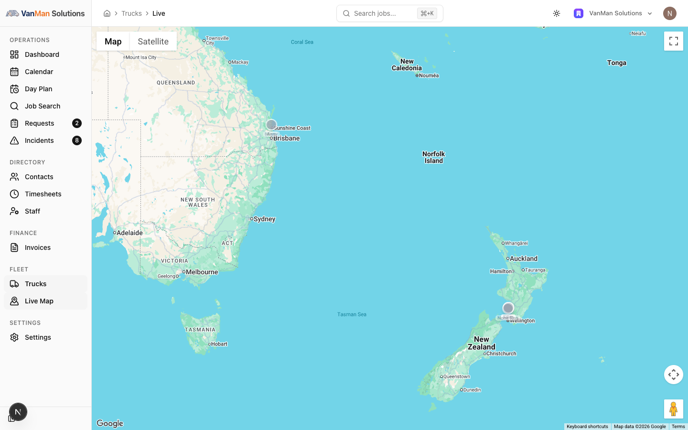Image resolution: width=688 pixels, height=430 pixels.
Task: Click the Auckland city label
Action: pyautogui.click(x=524, y=258)
